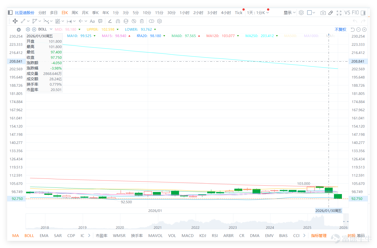The width and height of the screenshot is (377, 248).
Task: Toggle the VOL sub indicator
Action: [172, 235]
